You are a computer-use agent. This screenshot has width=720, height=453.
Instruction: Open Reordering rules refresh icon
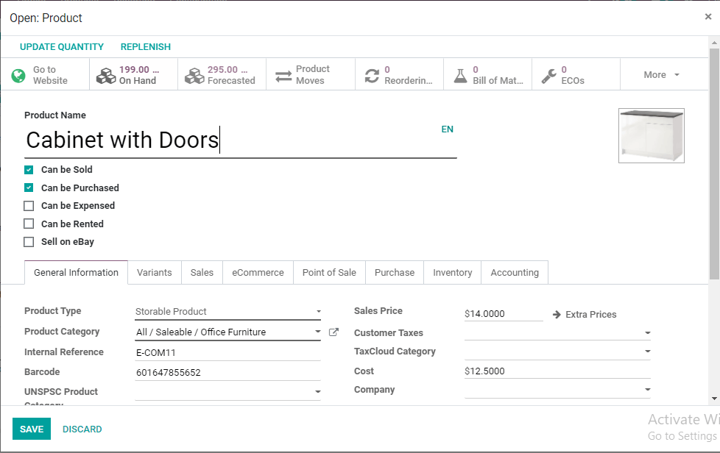click(372, 76)
